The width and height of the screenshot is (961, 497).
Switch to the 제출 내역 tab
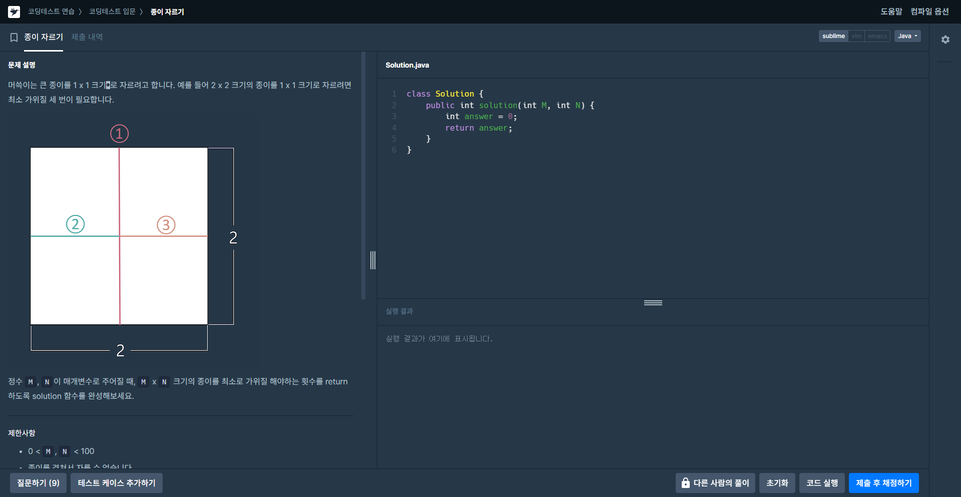click(87, 37)
